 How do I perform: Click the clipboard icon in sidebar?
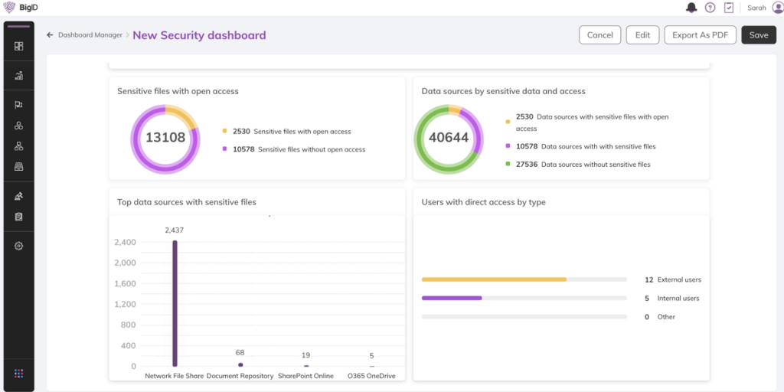(x=18, y=217)
